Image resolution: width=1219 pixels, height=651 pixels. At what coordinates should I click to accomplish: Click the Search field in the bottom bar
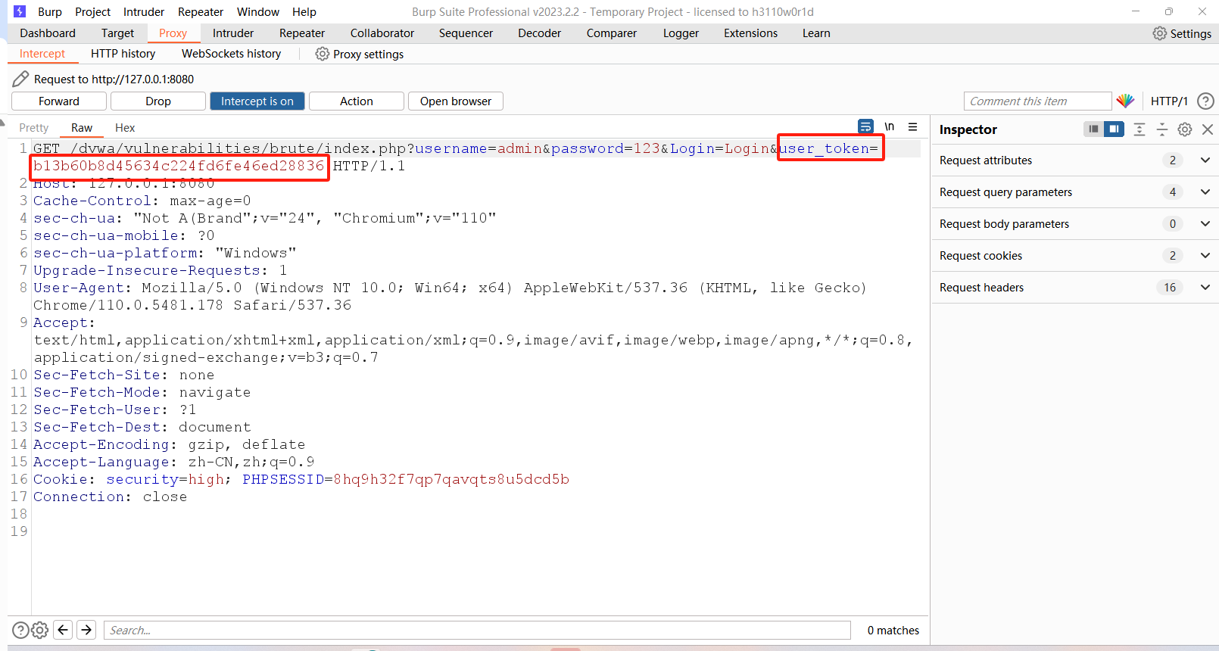(477, 630)
